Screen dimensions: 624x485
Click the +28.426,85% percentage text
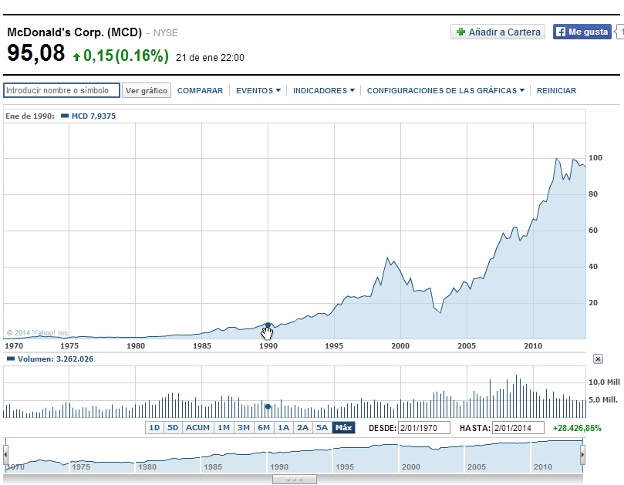(577, 428)
